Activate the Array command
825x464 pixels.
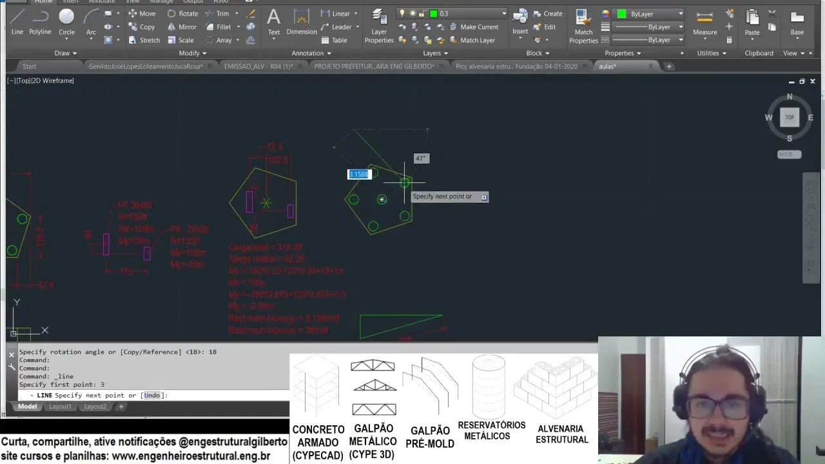click(x=219, y=40)
